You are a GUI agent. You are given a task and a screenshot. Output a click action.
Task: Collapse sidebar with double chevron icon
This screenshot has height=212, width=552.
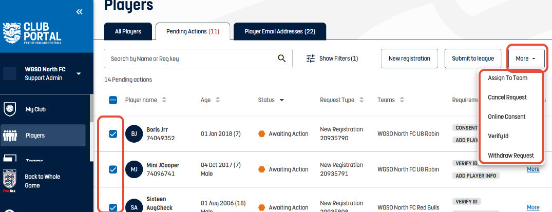[79, 12]
